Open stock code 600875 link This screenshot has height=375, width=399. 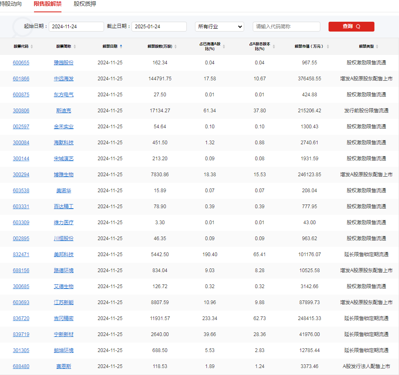[21, 95]
